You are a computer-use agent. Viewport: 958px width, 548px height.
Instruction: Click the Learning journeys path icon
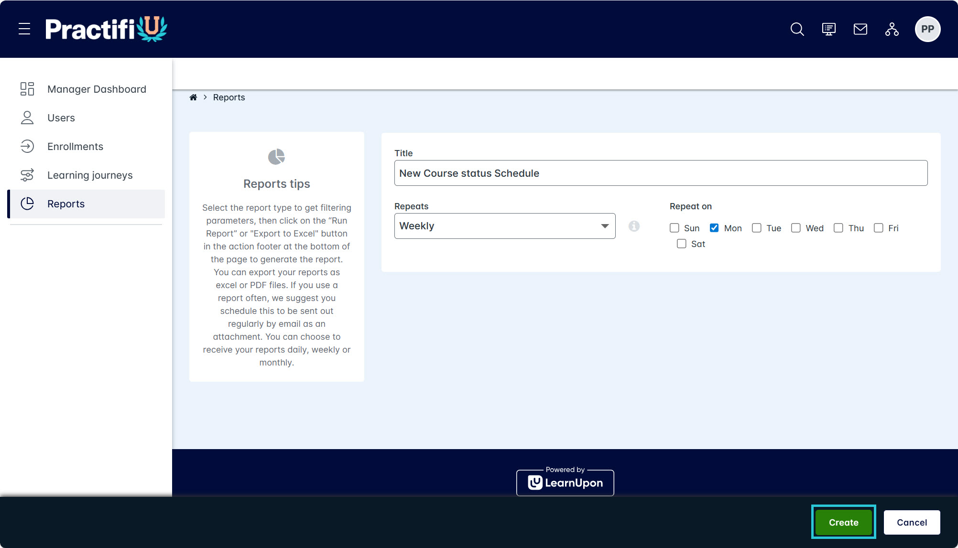[27, 175]
